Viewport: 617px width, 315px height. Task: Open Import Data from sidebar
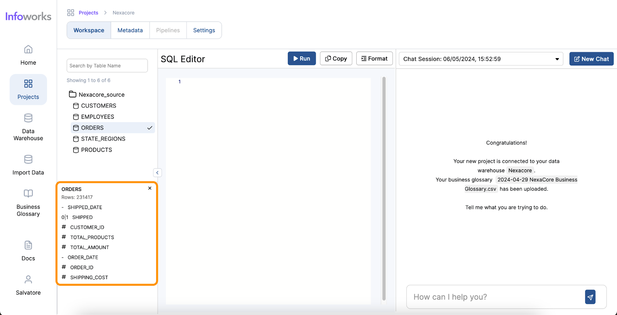pyautogui.click(x=28, y=165)
